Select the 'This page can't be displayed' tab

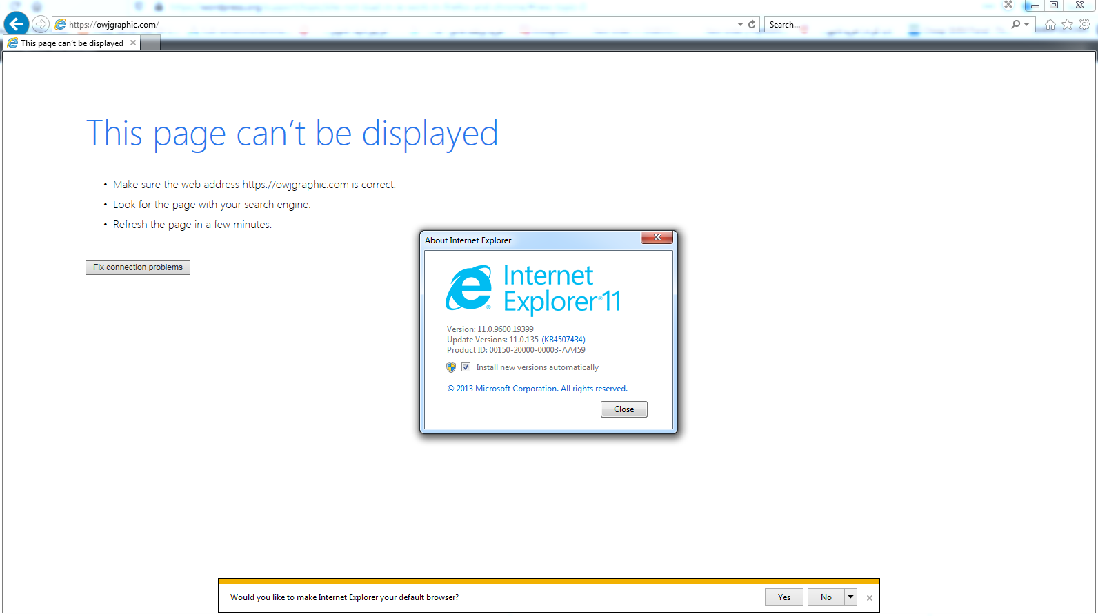click(x=72, y=43)
